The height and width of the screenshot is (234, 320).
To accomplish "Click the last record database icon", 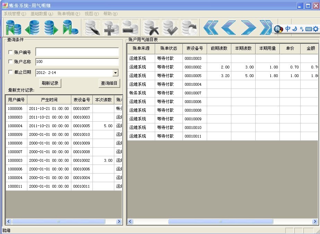I will coord(70,27).
